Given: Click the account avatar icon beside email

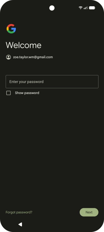Looking at the screenshot, I should tap(9, 57).
